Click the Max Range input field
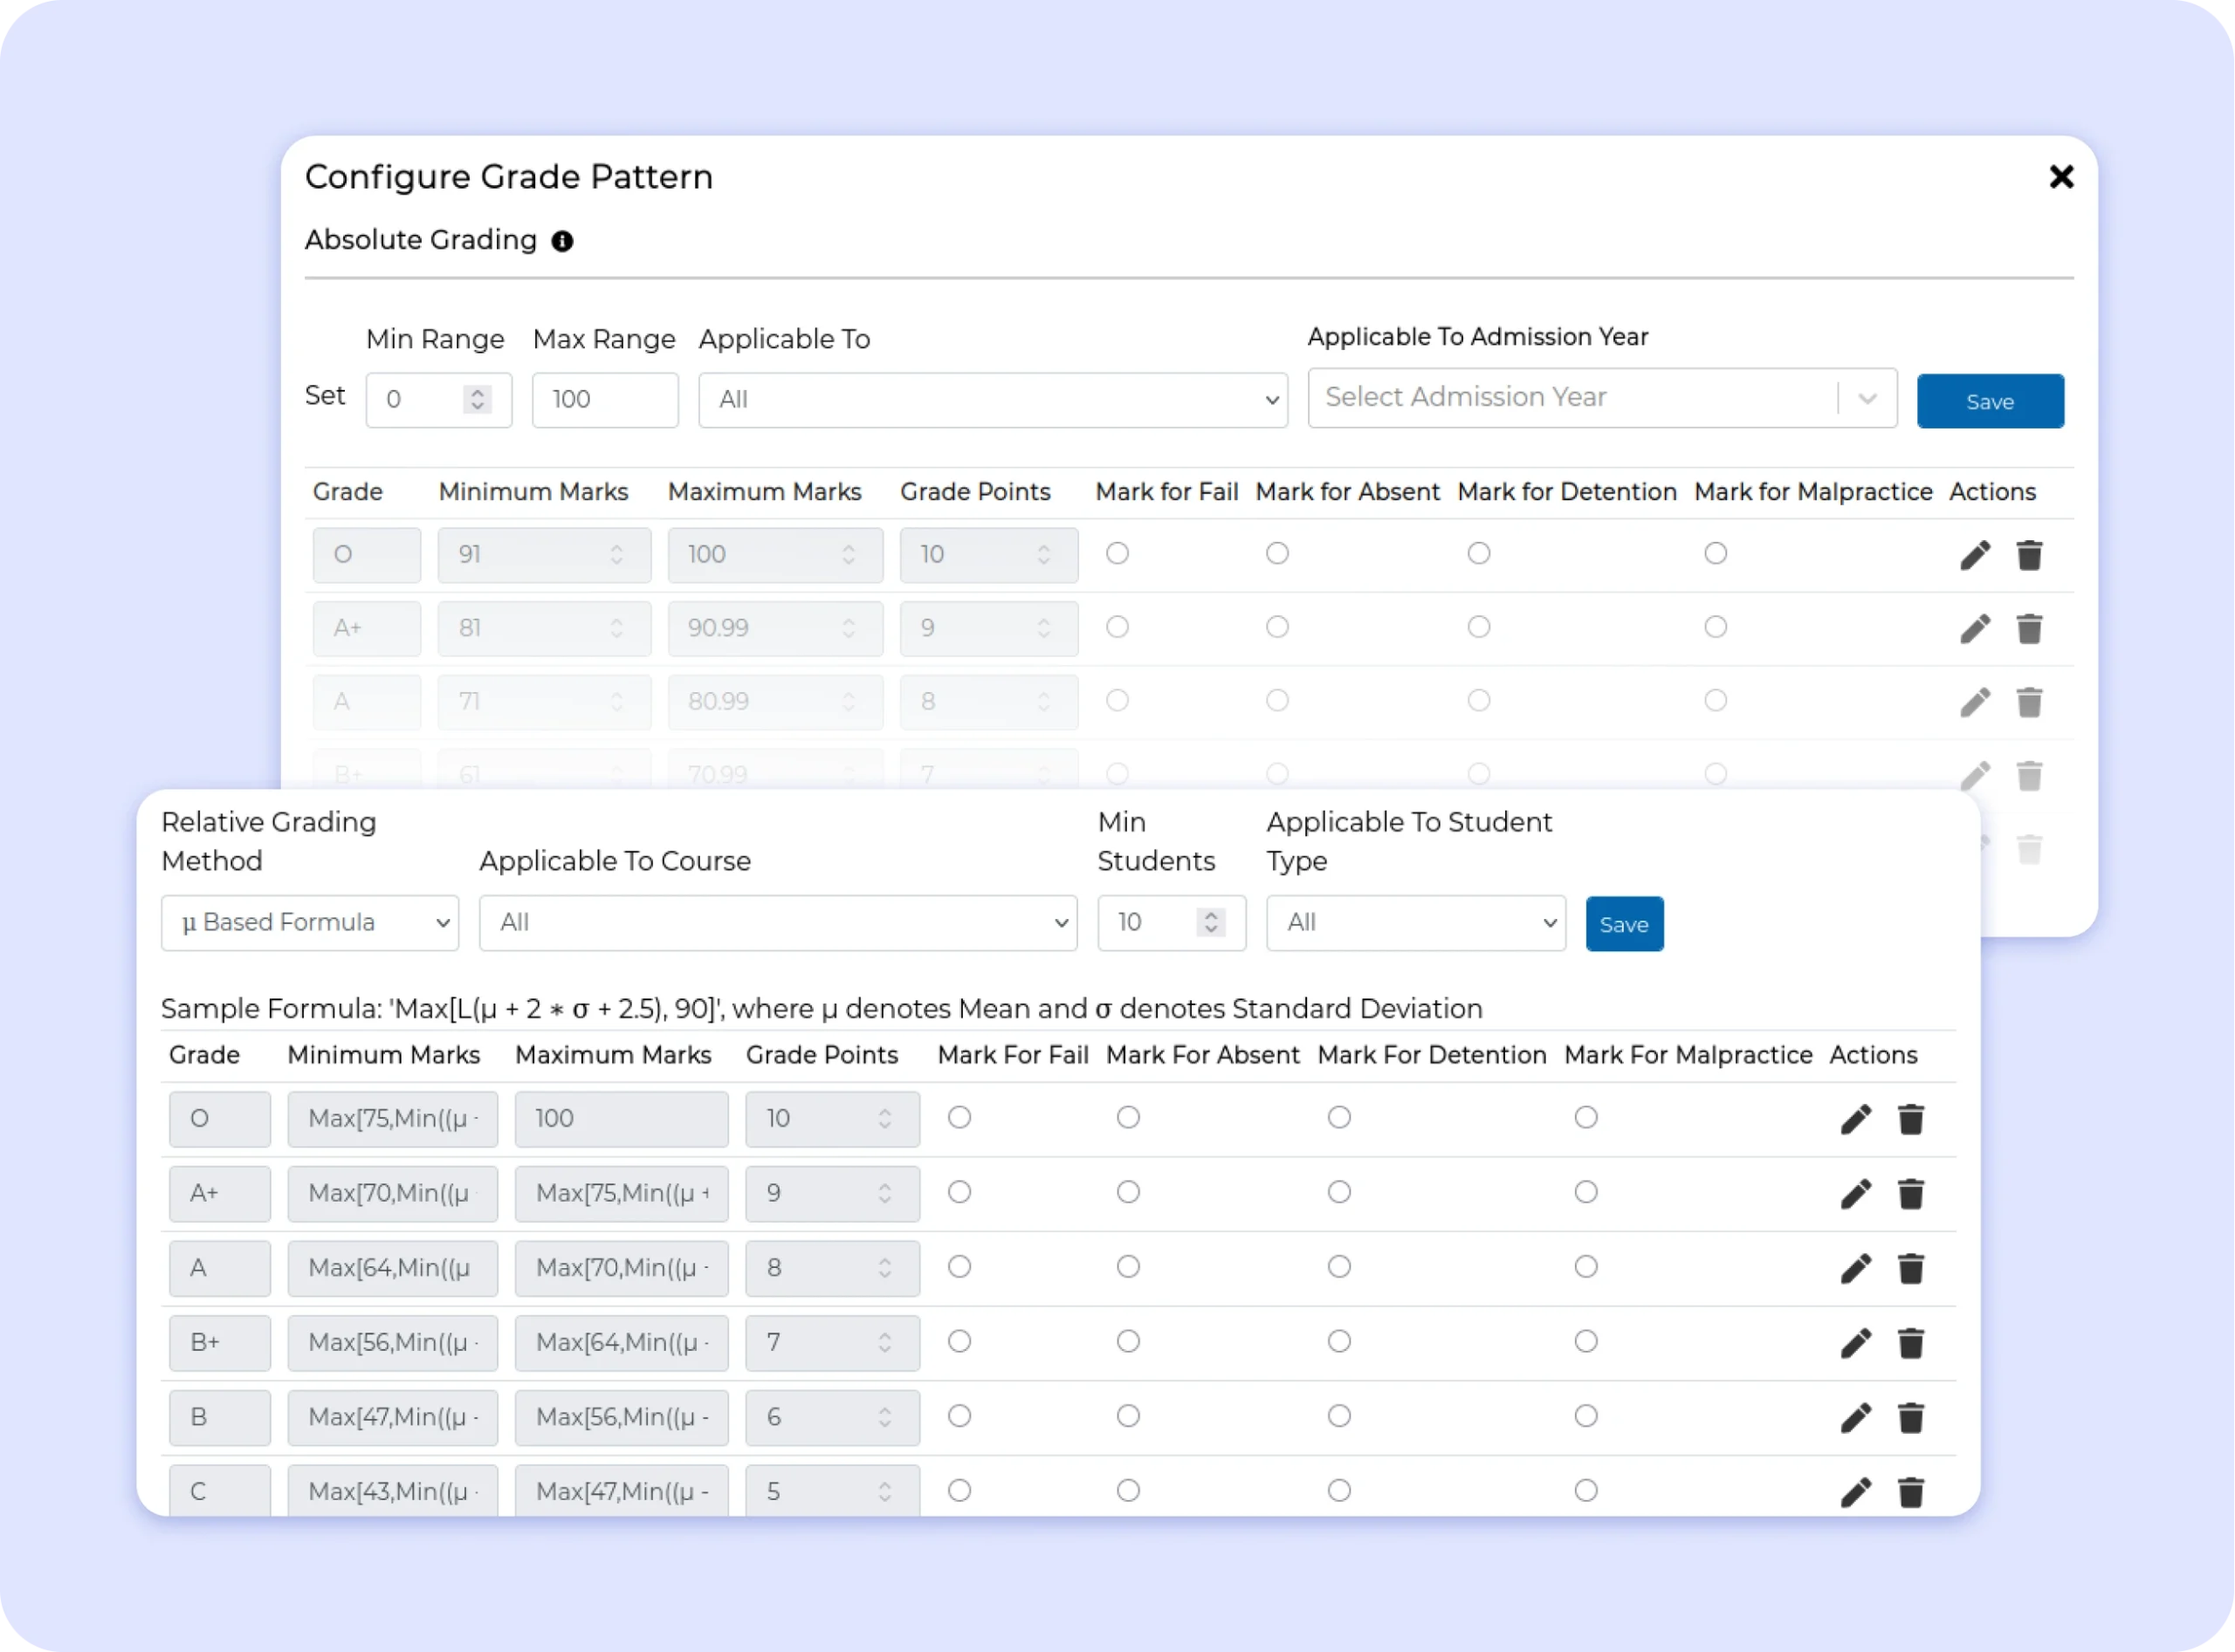 pyautogui.click(x=604, y=400)
